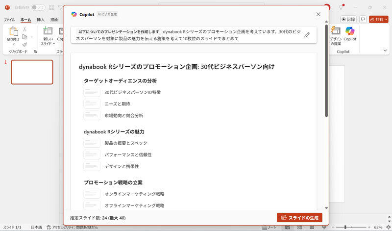Viewport: 392px width, 231px height.
Task: Click the fit slide to window icon
Action: pyautogui.click(x=388, y=227)
